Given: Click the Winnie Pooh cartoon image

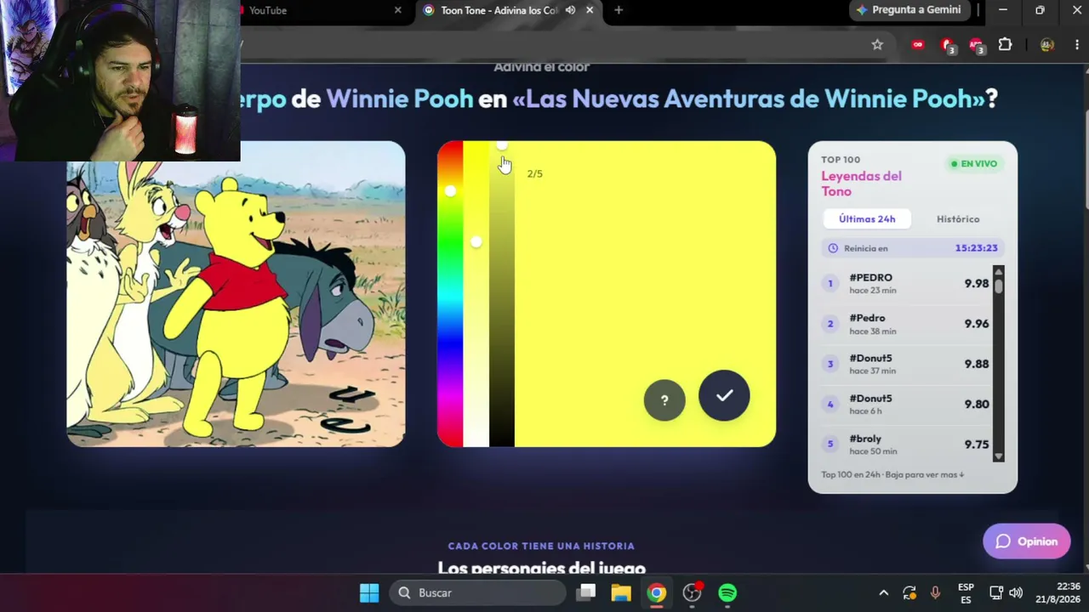Looking at the screenshot, I should [x=236, y=294].
